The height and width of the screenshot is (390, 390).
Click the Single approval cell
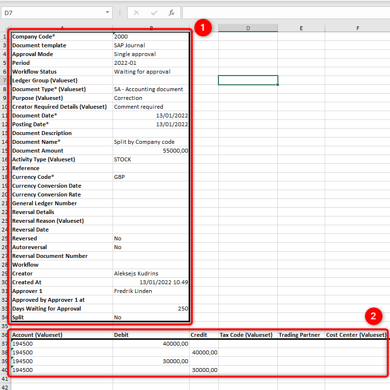coord(151,54)
